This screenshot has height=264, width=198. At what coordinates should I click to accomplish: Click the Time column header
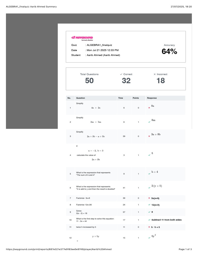point(121,98)
